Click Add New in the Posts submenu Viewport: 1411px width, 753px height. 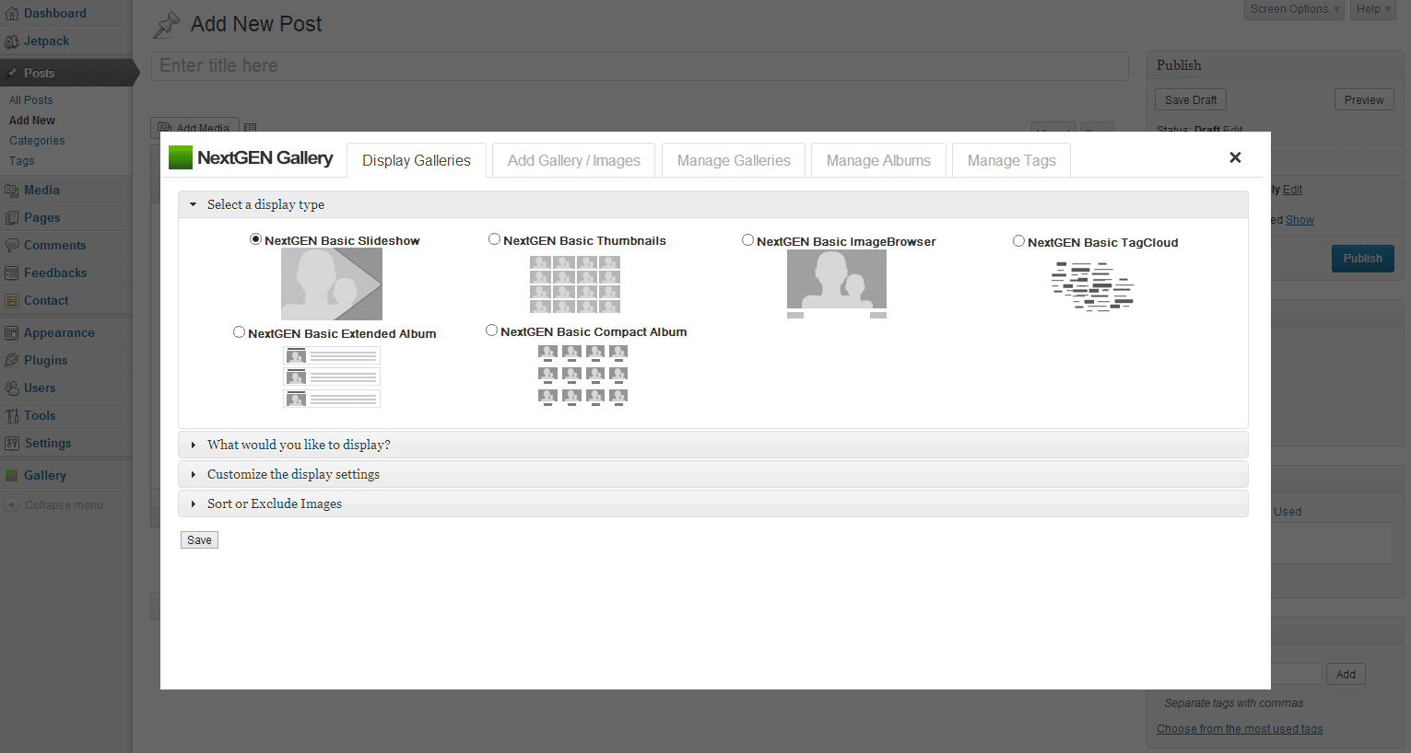point(32,121)
